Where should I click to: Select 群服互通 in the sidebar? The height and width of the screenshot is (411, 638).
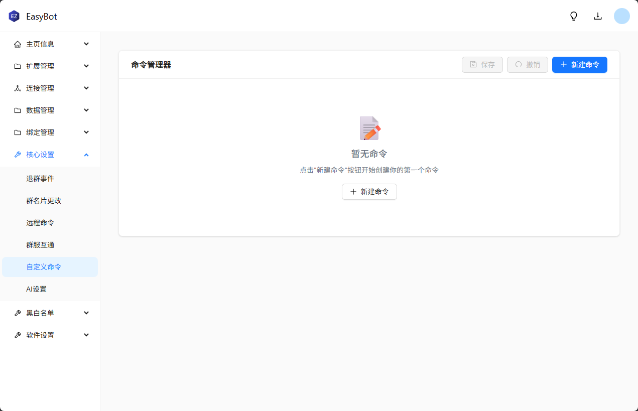[x=40, y=245]
